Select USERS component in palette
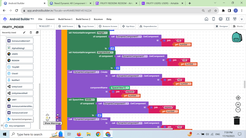Image resolution: width=246 pixels, height=138 pixels. 20,54
